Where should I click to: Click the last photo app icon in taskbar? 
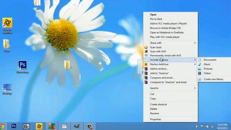point(90,126)
